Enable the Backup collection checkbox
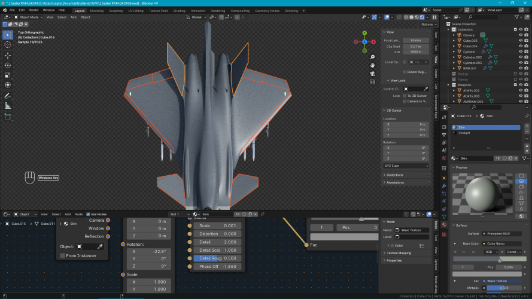The image size is (532, 299). [x=515, y=74]
